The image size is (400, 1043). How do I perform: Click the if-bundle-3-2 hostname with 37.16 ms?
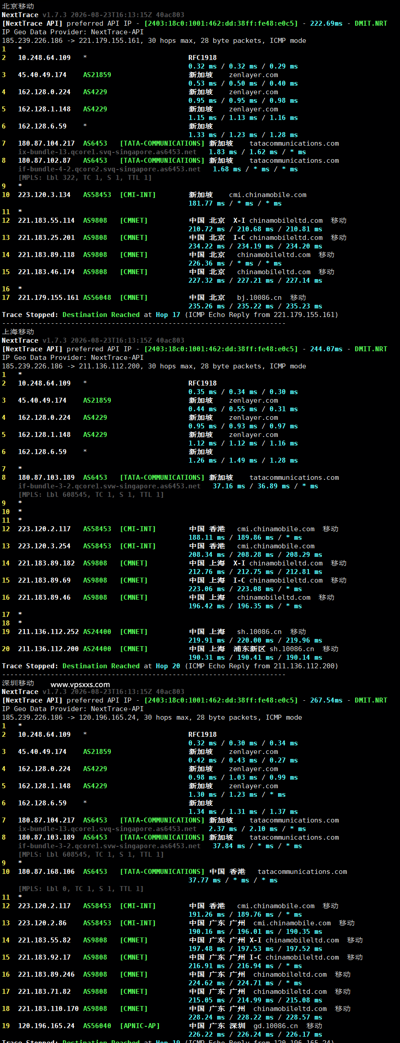[109, 486]
